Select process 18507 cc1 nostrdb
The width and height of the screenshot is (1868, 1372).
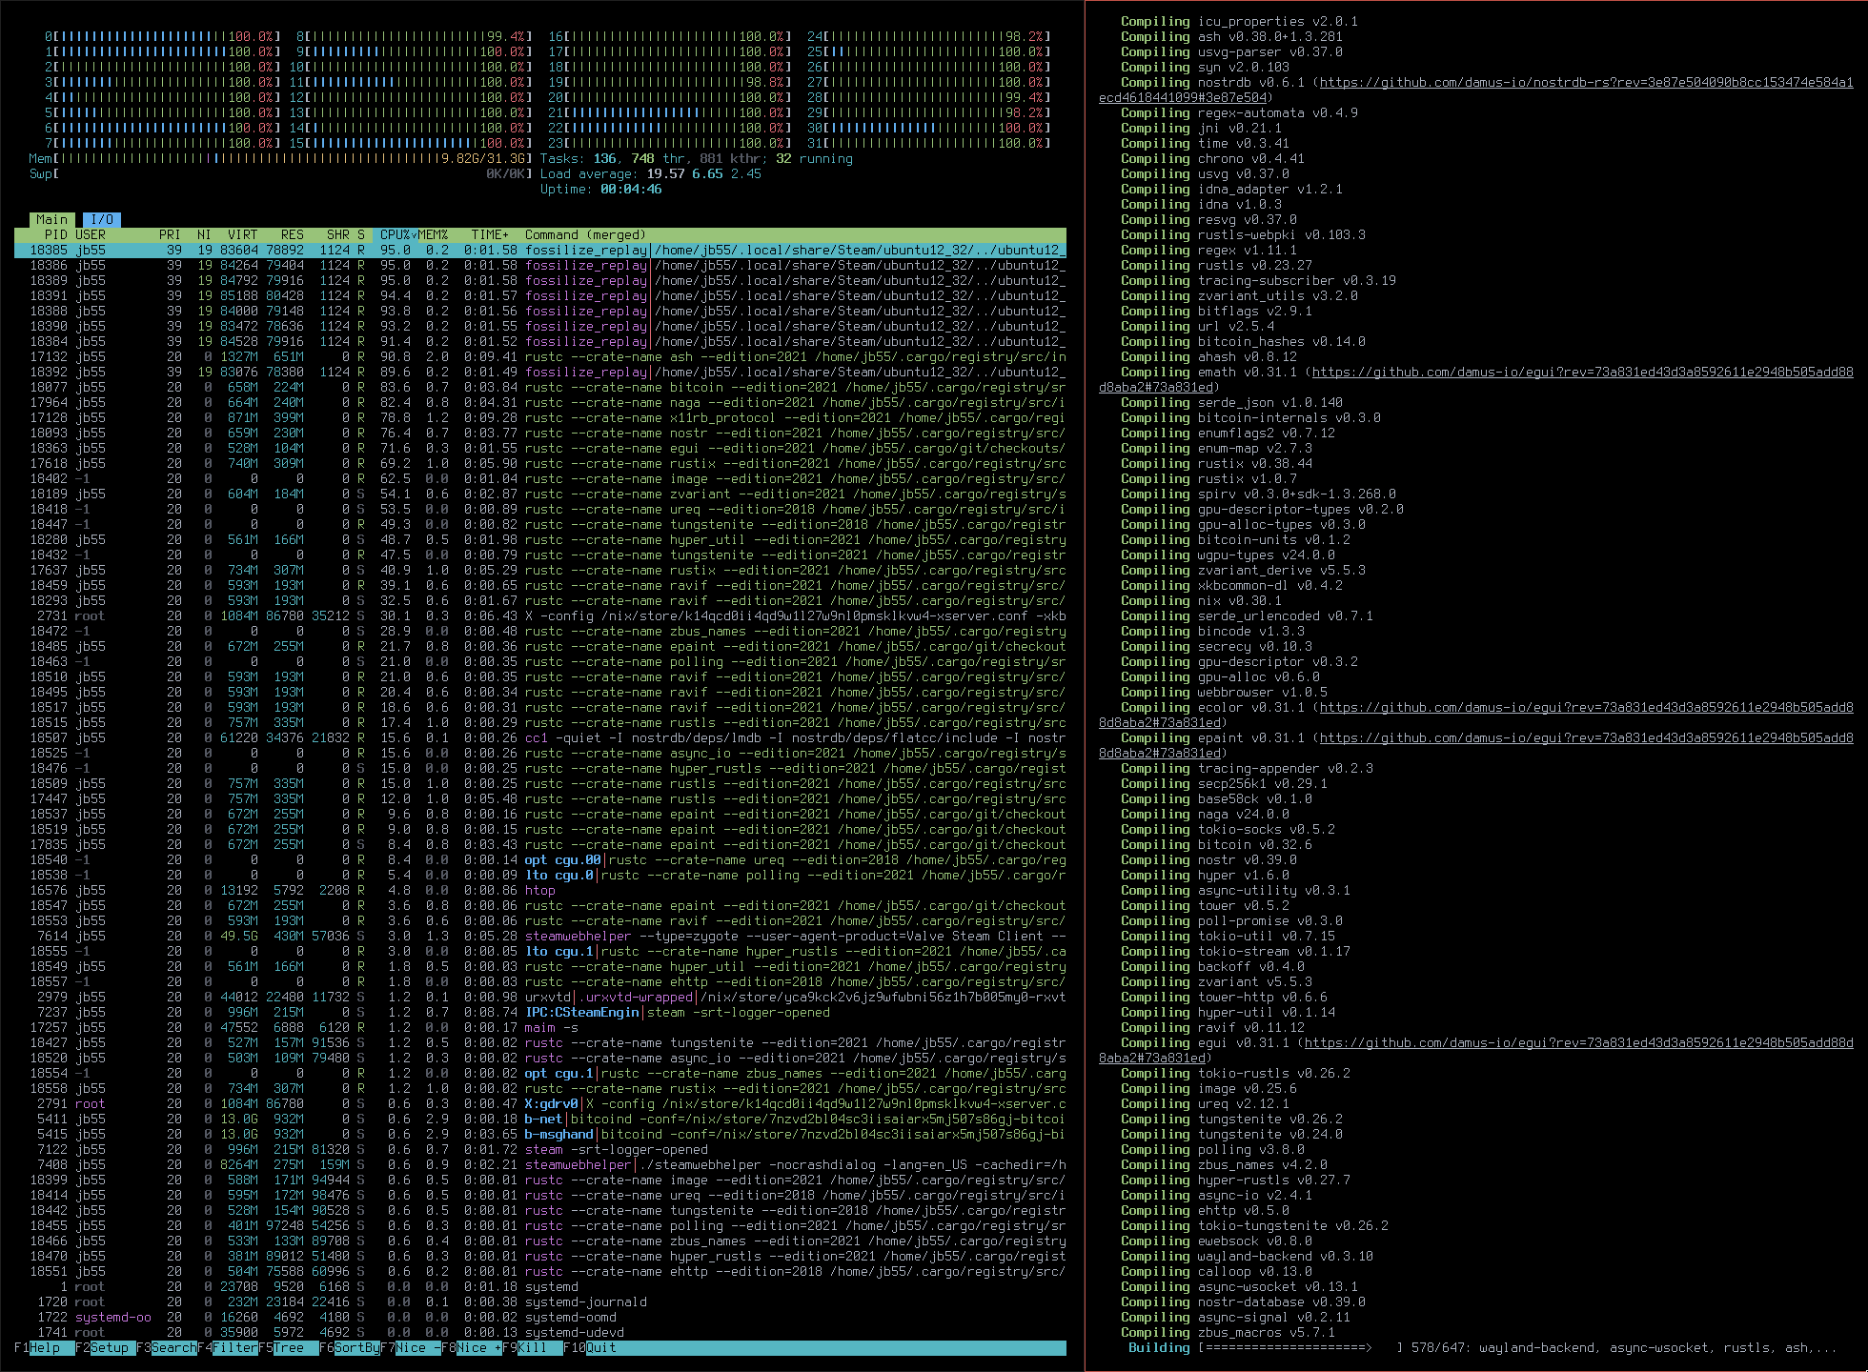click(x=540, y=737)
